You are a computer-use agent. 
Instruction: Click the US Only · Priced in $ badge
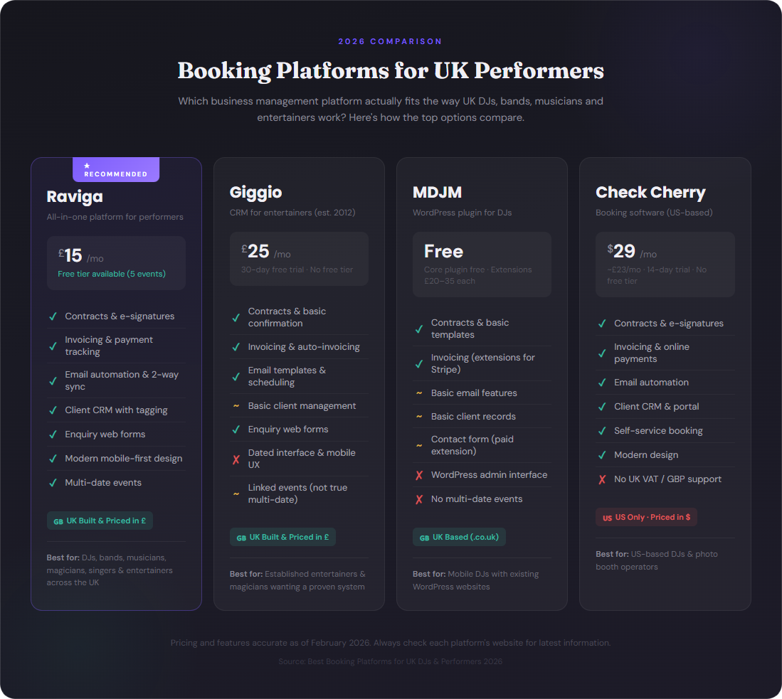click(646, 517)
